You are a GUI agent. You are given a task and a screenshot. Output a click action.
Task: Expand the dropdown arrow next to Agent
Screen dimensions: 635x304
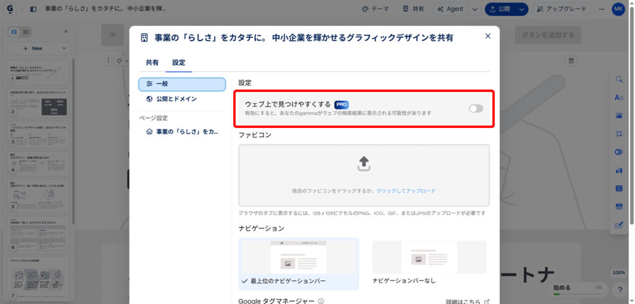[474, 9]
